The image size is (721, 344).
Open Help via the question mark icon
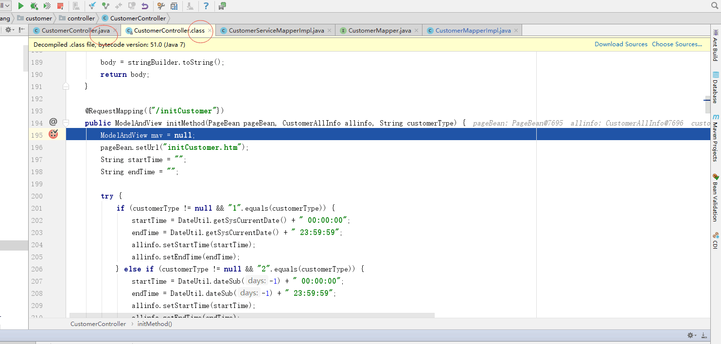(x=206, y=6)
